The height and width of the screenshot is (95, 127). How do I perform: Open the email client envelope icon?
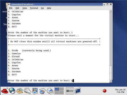(20, 91)
